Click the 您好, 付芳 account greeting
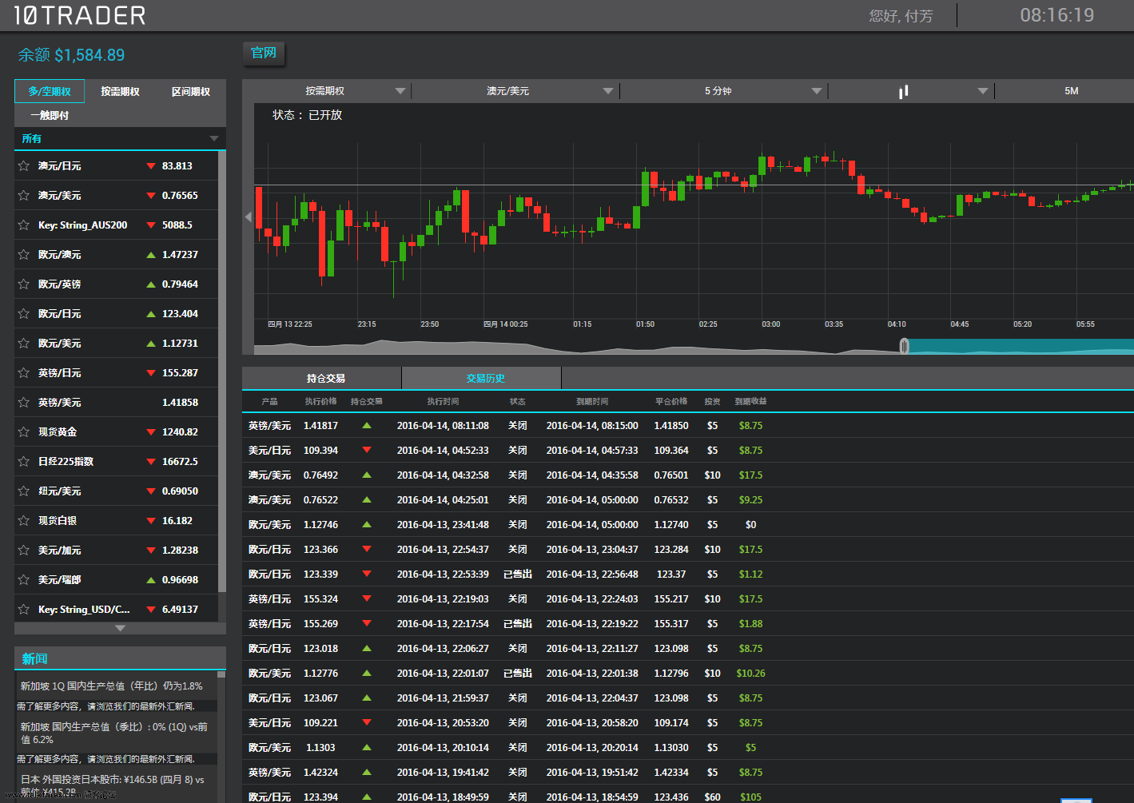1134x803 pixels. [x=901, y=16]
